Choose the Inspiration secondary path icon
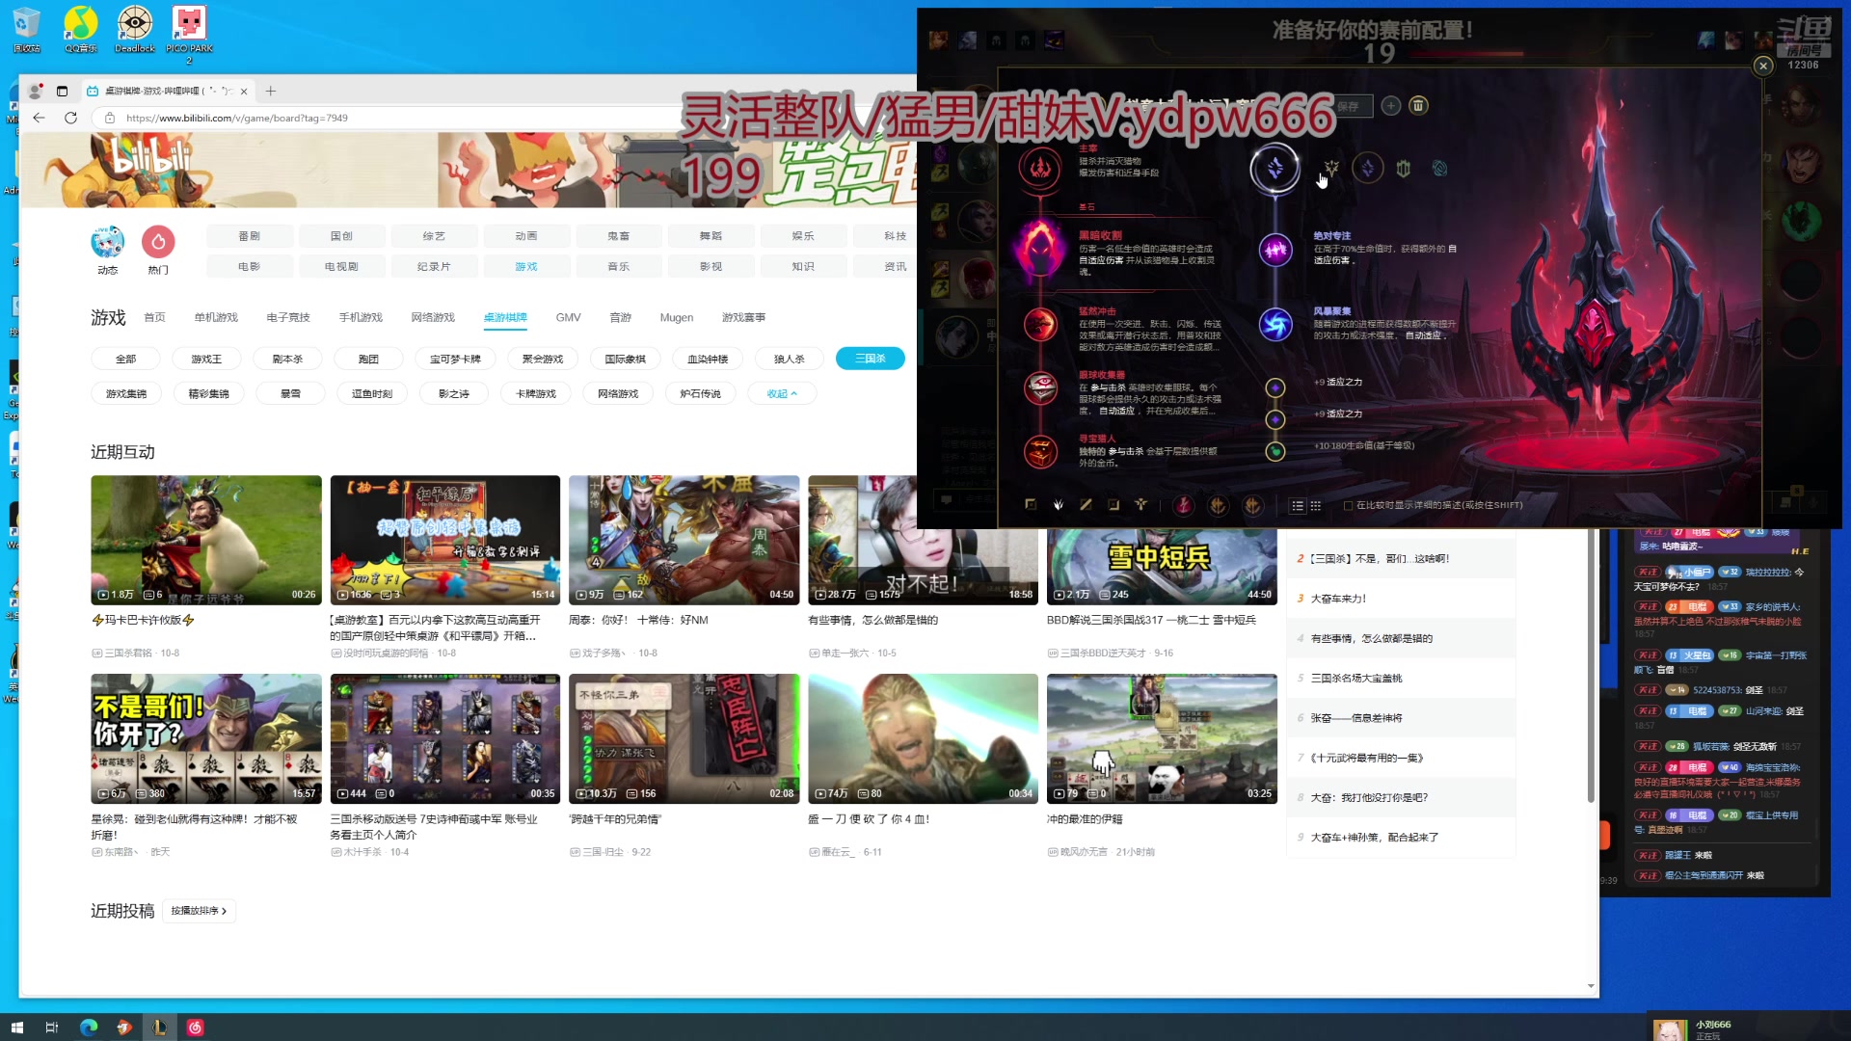This screenshot has width=1851, height=1041. point(1439,169)
